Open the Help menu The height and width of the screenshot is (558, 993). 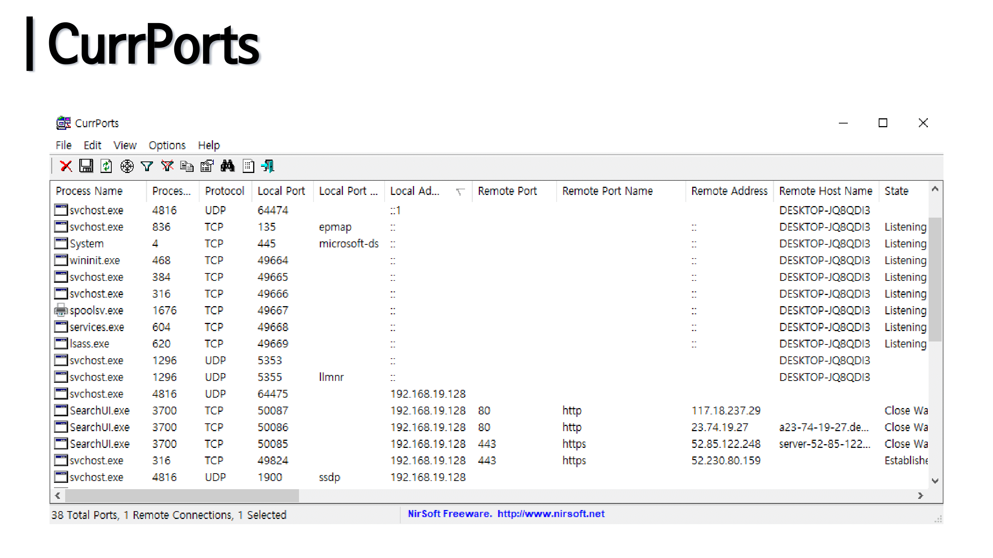click(209, 145)
